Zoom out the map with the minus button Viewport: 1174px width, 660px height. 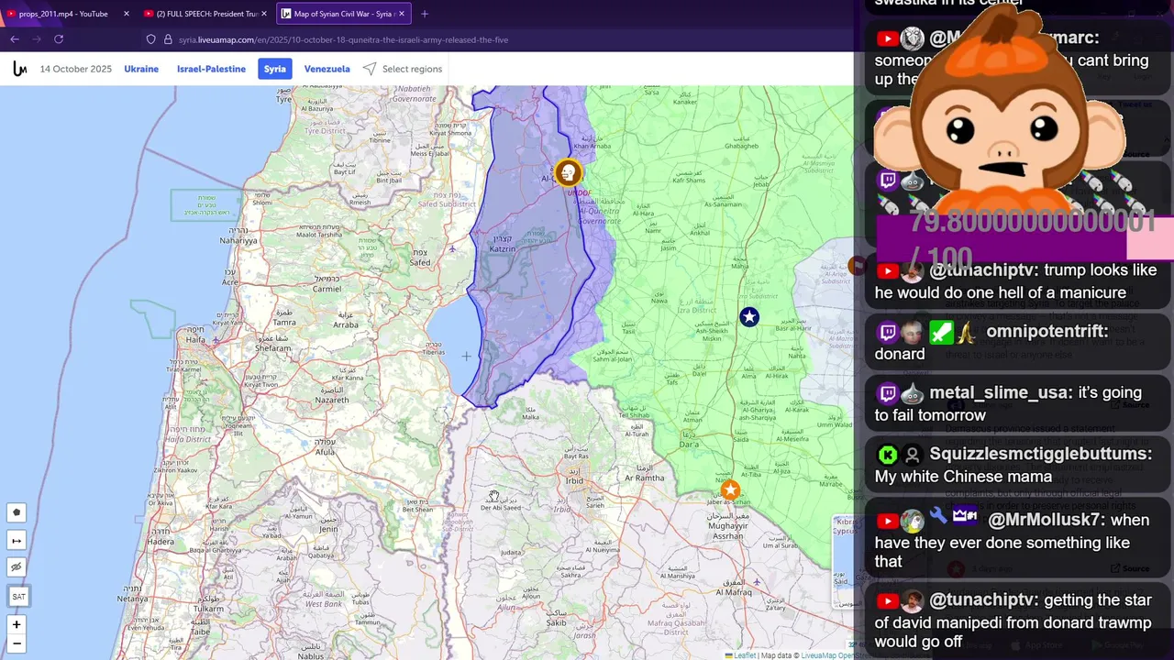point(17,643)
